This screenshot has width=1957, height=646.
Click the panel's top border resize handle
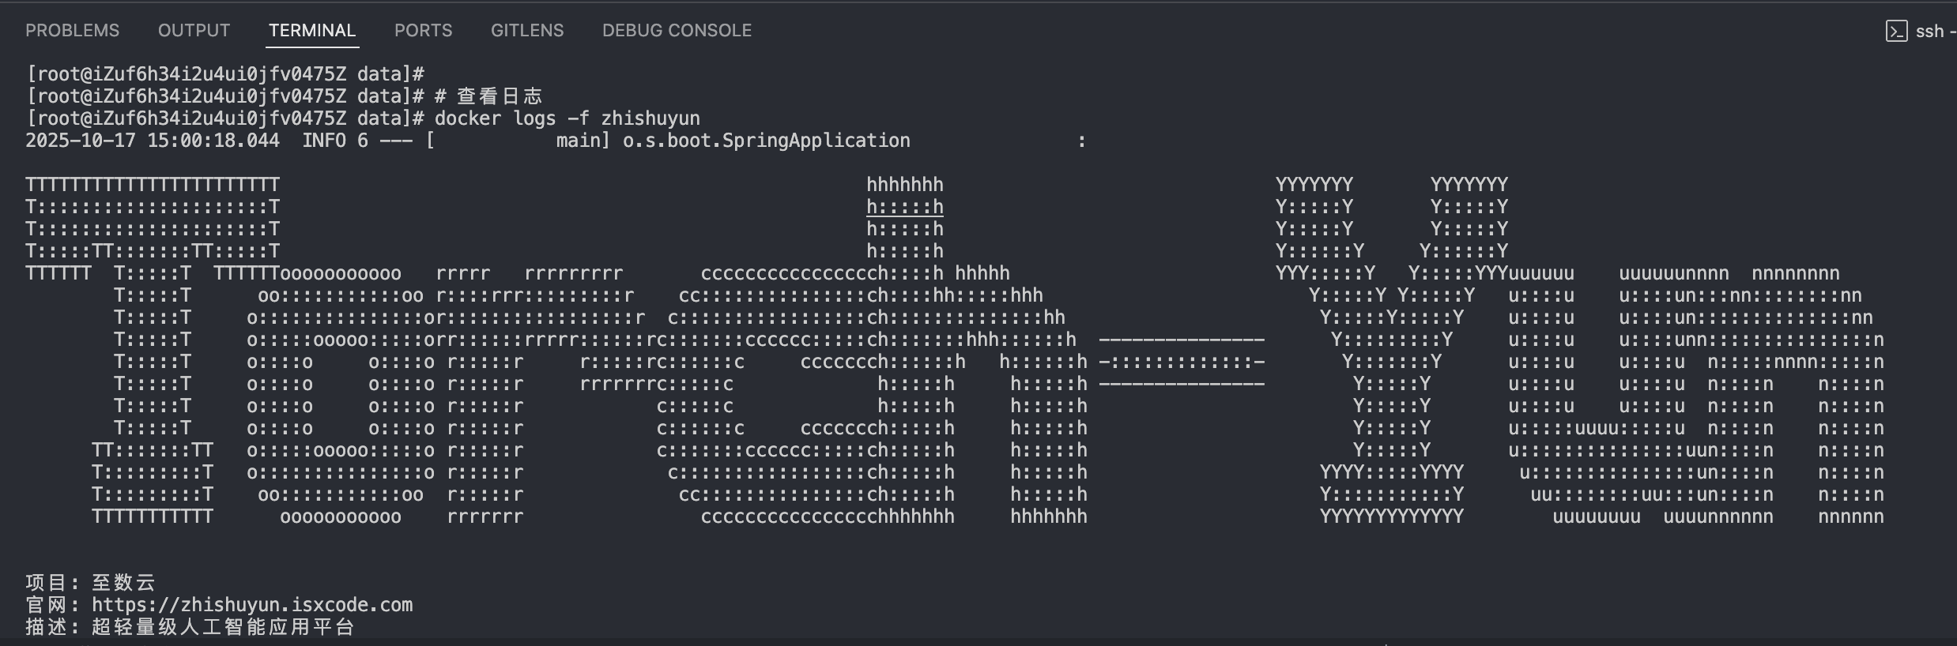click(978, 2)
